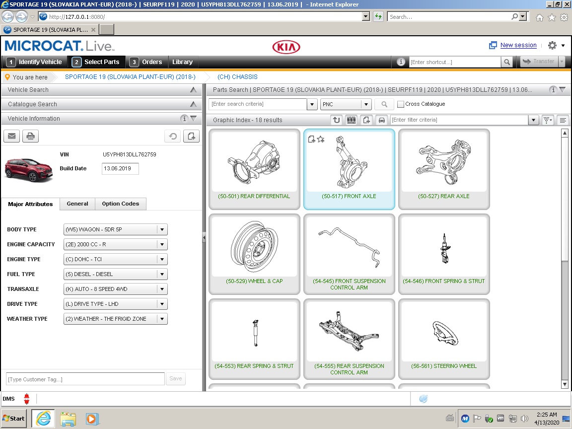572x429 pixels.
Task: Open the ENGINE CAPACITY dropdown
Action: [x=162, y=244]
